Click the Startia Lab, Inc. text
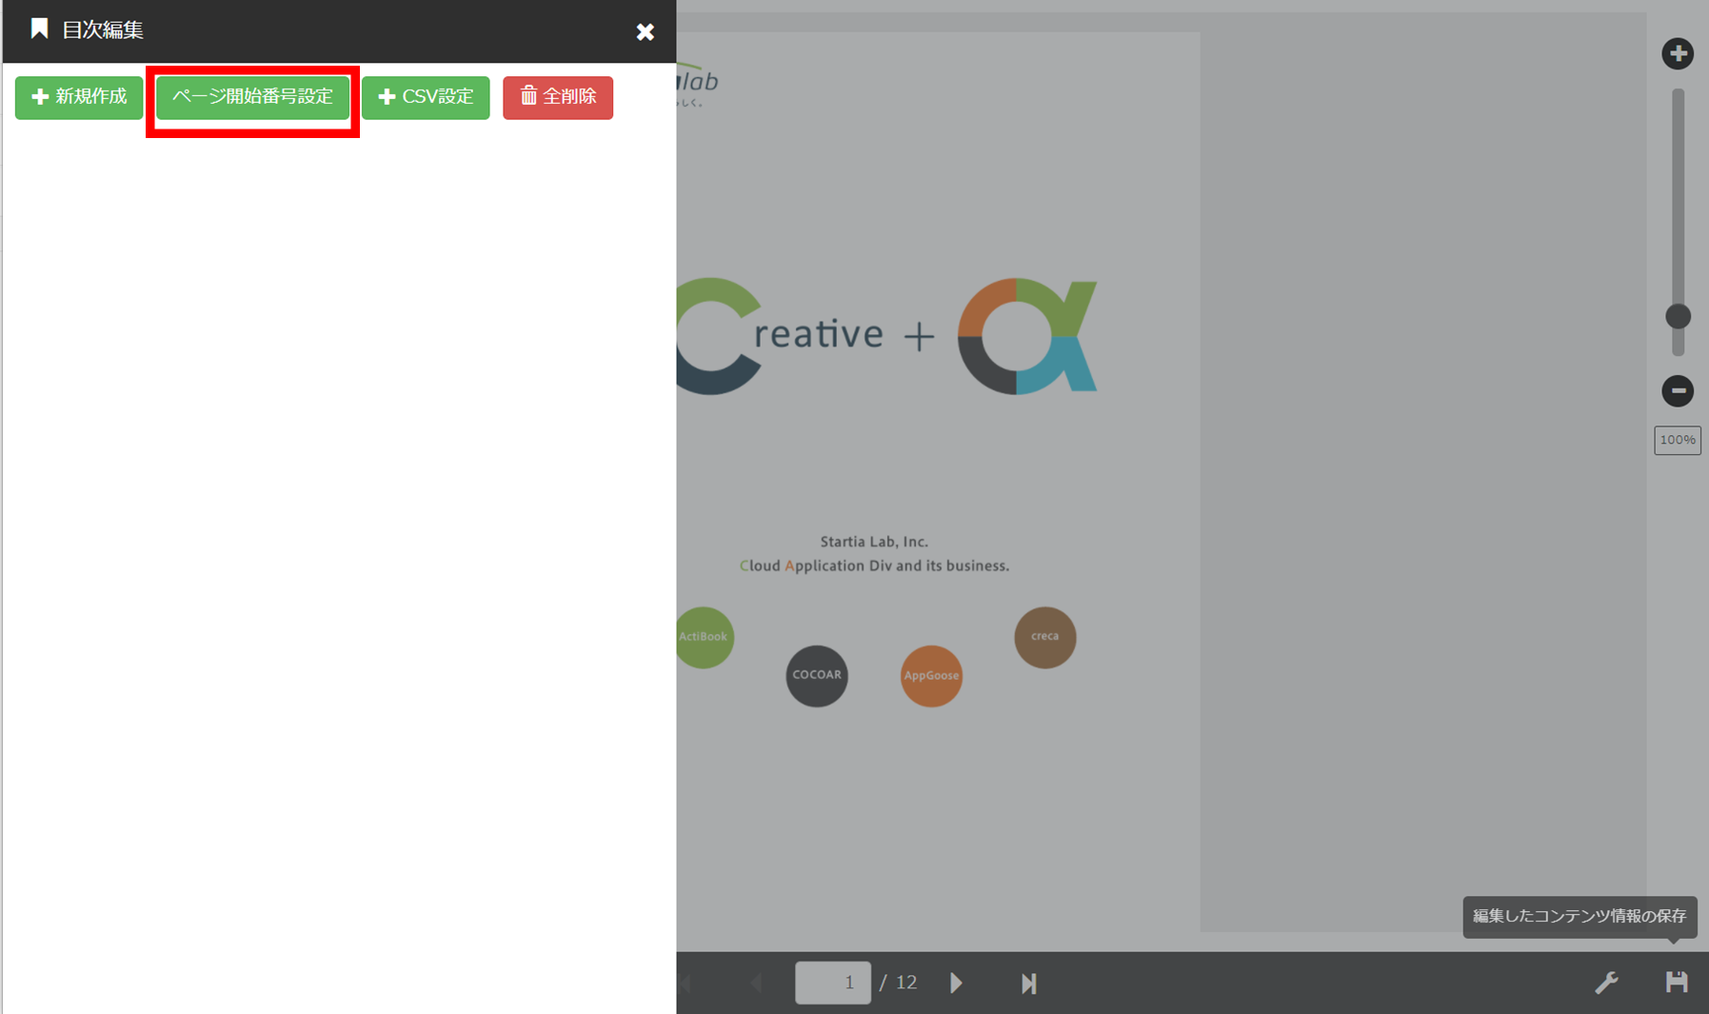This screenshot has width=1709, height=1014. [x=874, y=542]
